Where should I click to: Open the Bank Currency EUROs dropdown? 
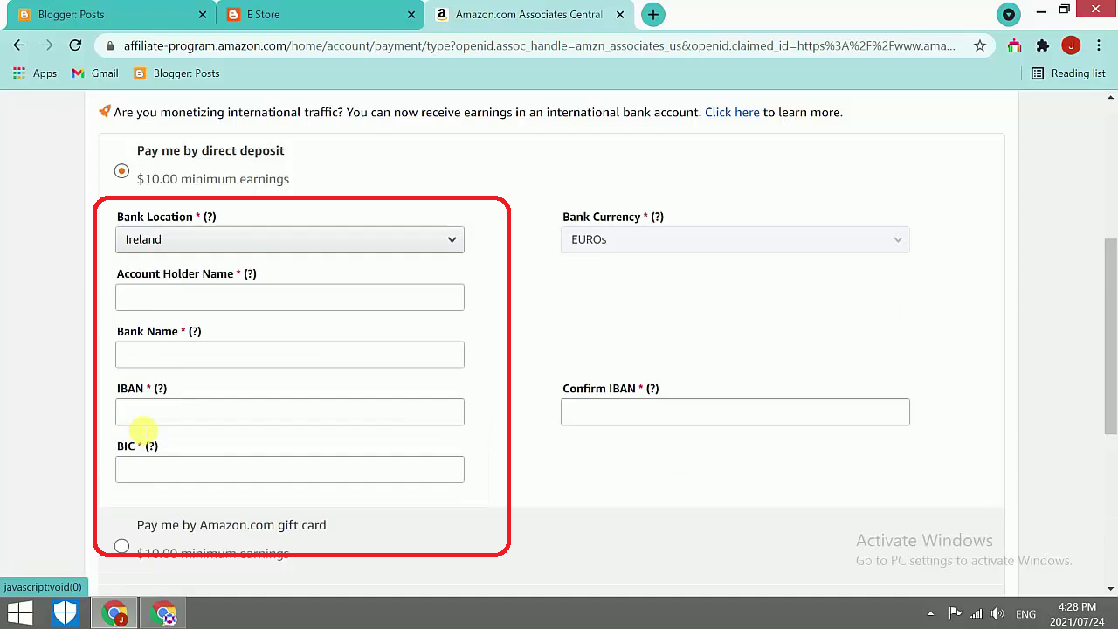coord(735,239)
